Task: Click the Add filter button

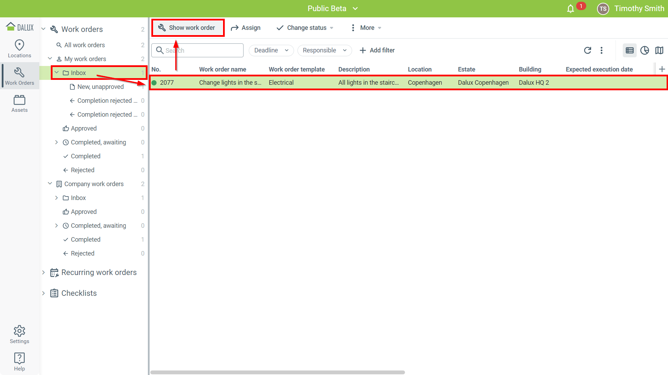Action: click(377, 50)
